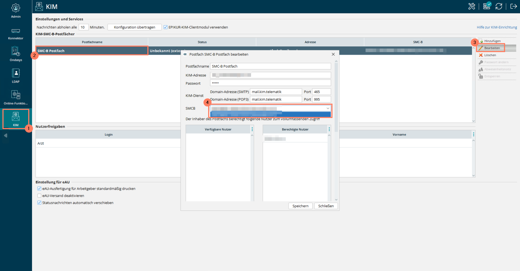Open the Konnektor sidebar section

click(16, 34)
